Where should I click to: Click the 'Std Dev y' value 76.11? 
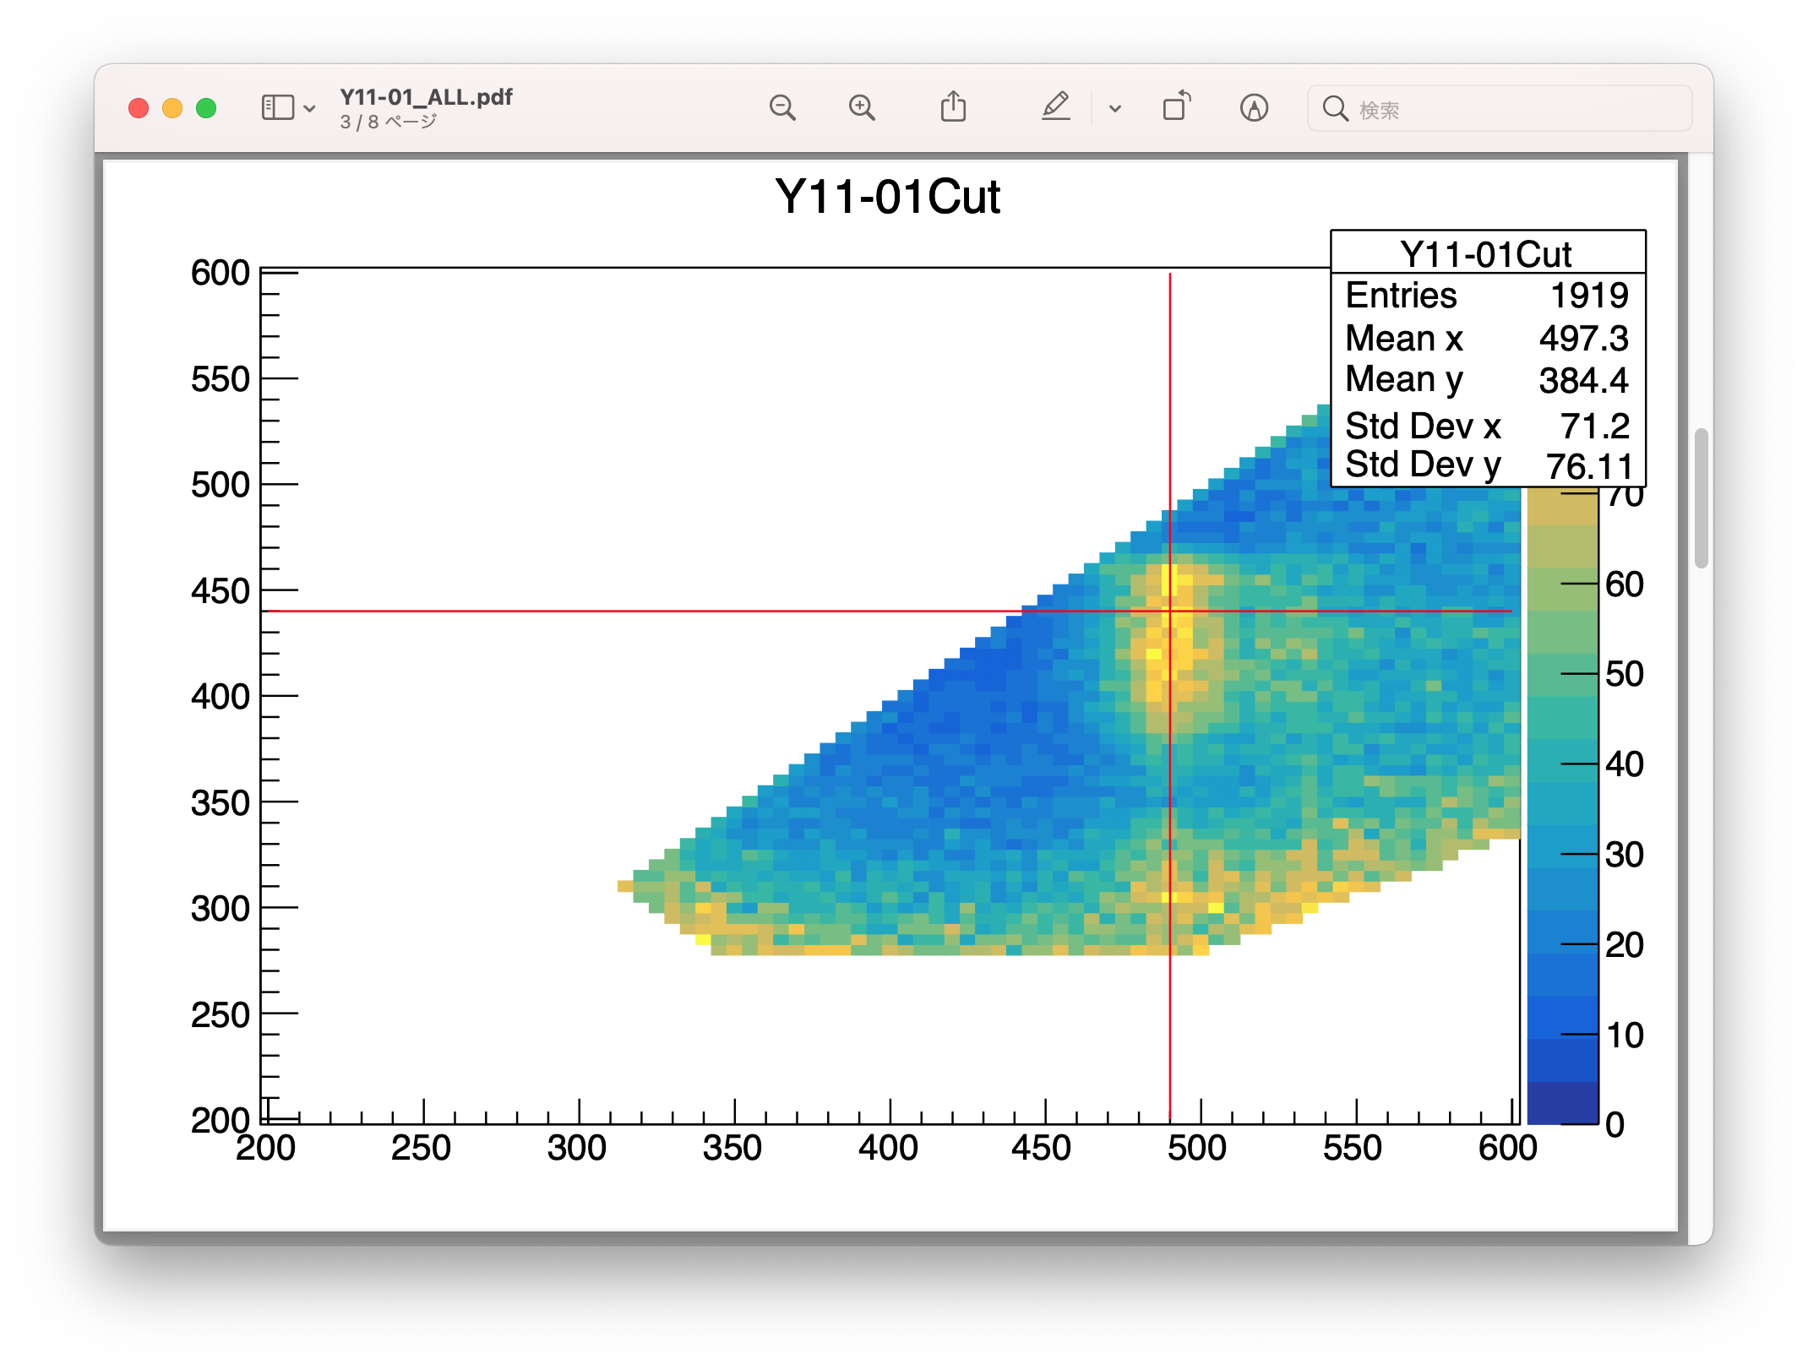point(1589,466)
